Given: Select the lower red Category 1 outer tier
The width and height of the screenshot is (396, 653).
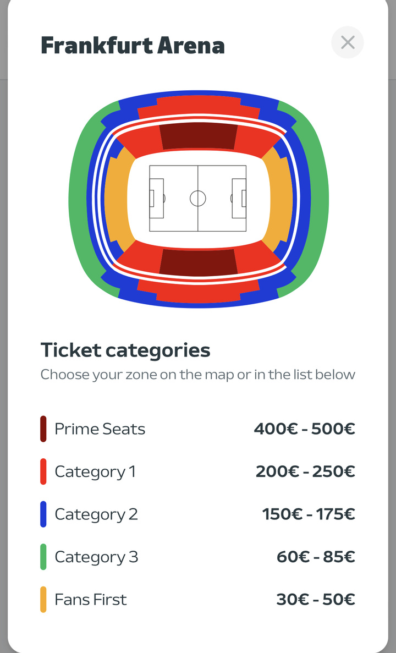Looking at the screenshot, I should coord(198,292).
